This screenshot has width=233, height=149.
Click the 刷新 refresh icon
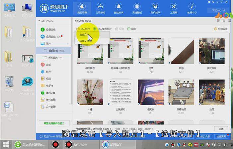129,29
